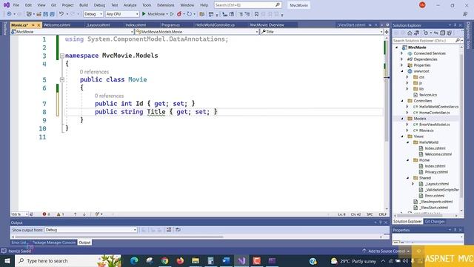Open the Debug menu
Image resolution: width=474 pixels, height=267 pixels.
coord(99,5)
